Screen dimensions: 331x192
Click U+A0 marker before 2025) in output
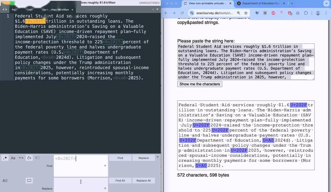[201, 166]
